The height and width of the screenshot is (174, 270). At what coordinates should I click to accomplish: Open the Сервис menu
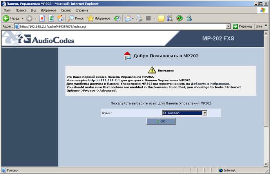tap(66, 10)
